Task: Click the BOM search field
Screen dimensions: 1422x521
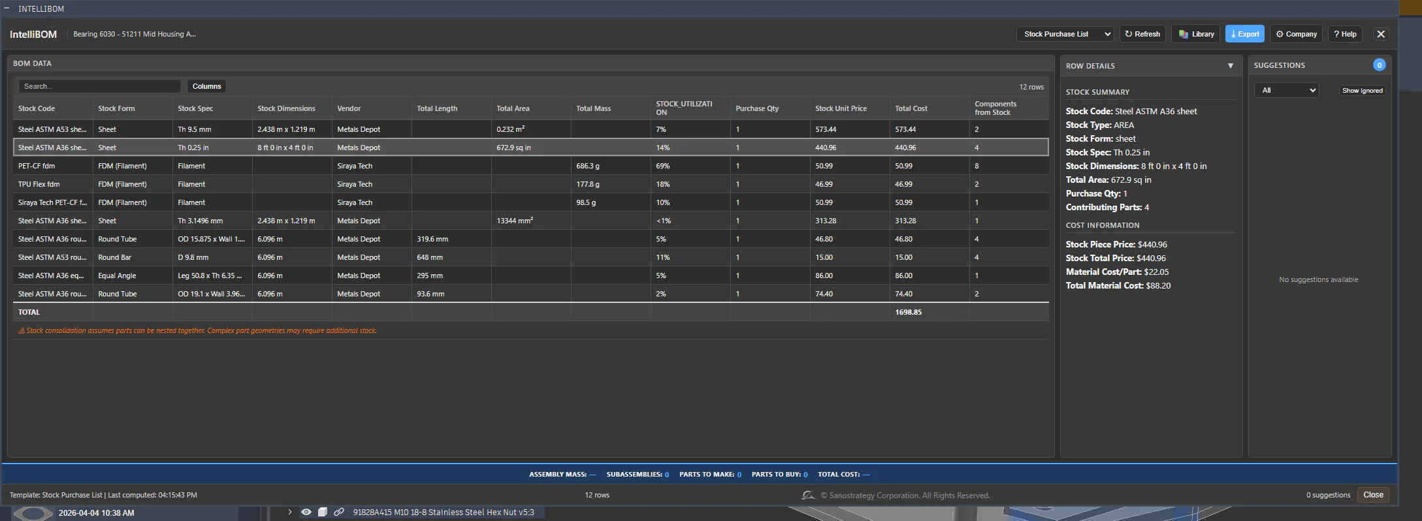Action: click(x=99, y=86)
